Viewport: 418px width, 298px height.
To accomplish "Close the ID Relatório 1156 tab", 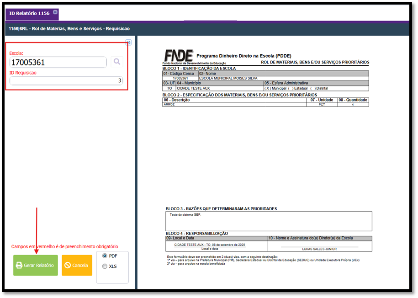I will (x=55, y=12).
